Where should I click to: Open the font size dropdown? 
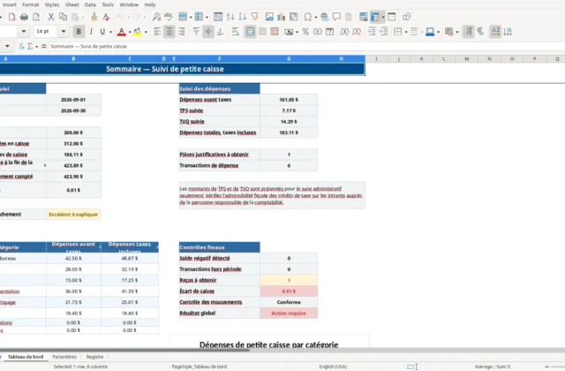pyautogui.click(x=64, y=32)
